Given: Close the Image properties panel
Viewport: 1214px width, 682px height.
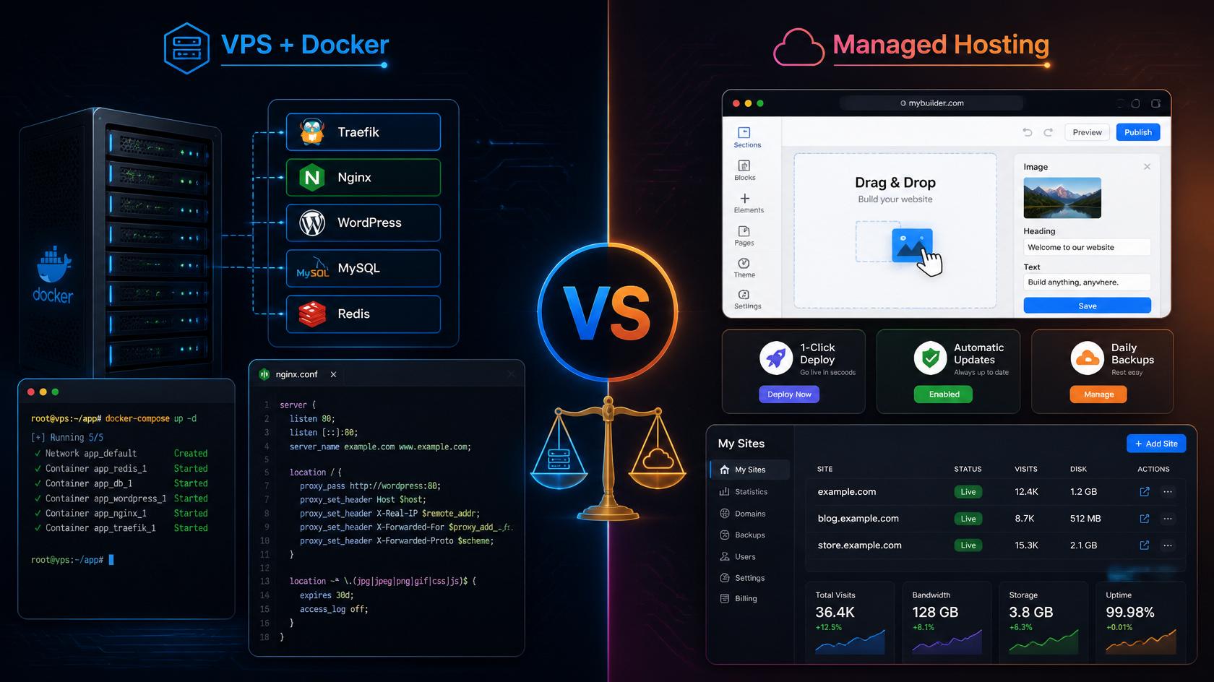Looking at the screenshot, I should click(x=1147, y=167).
